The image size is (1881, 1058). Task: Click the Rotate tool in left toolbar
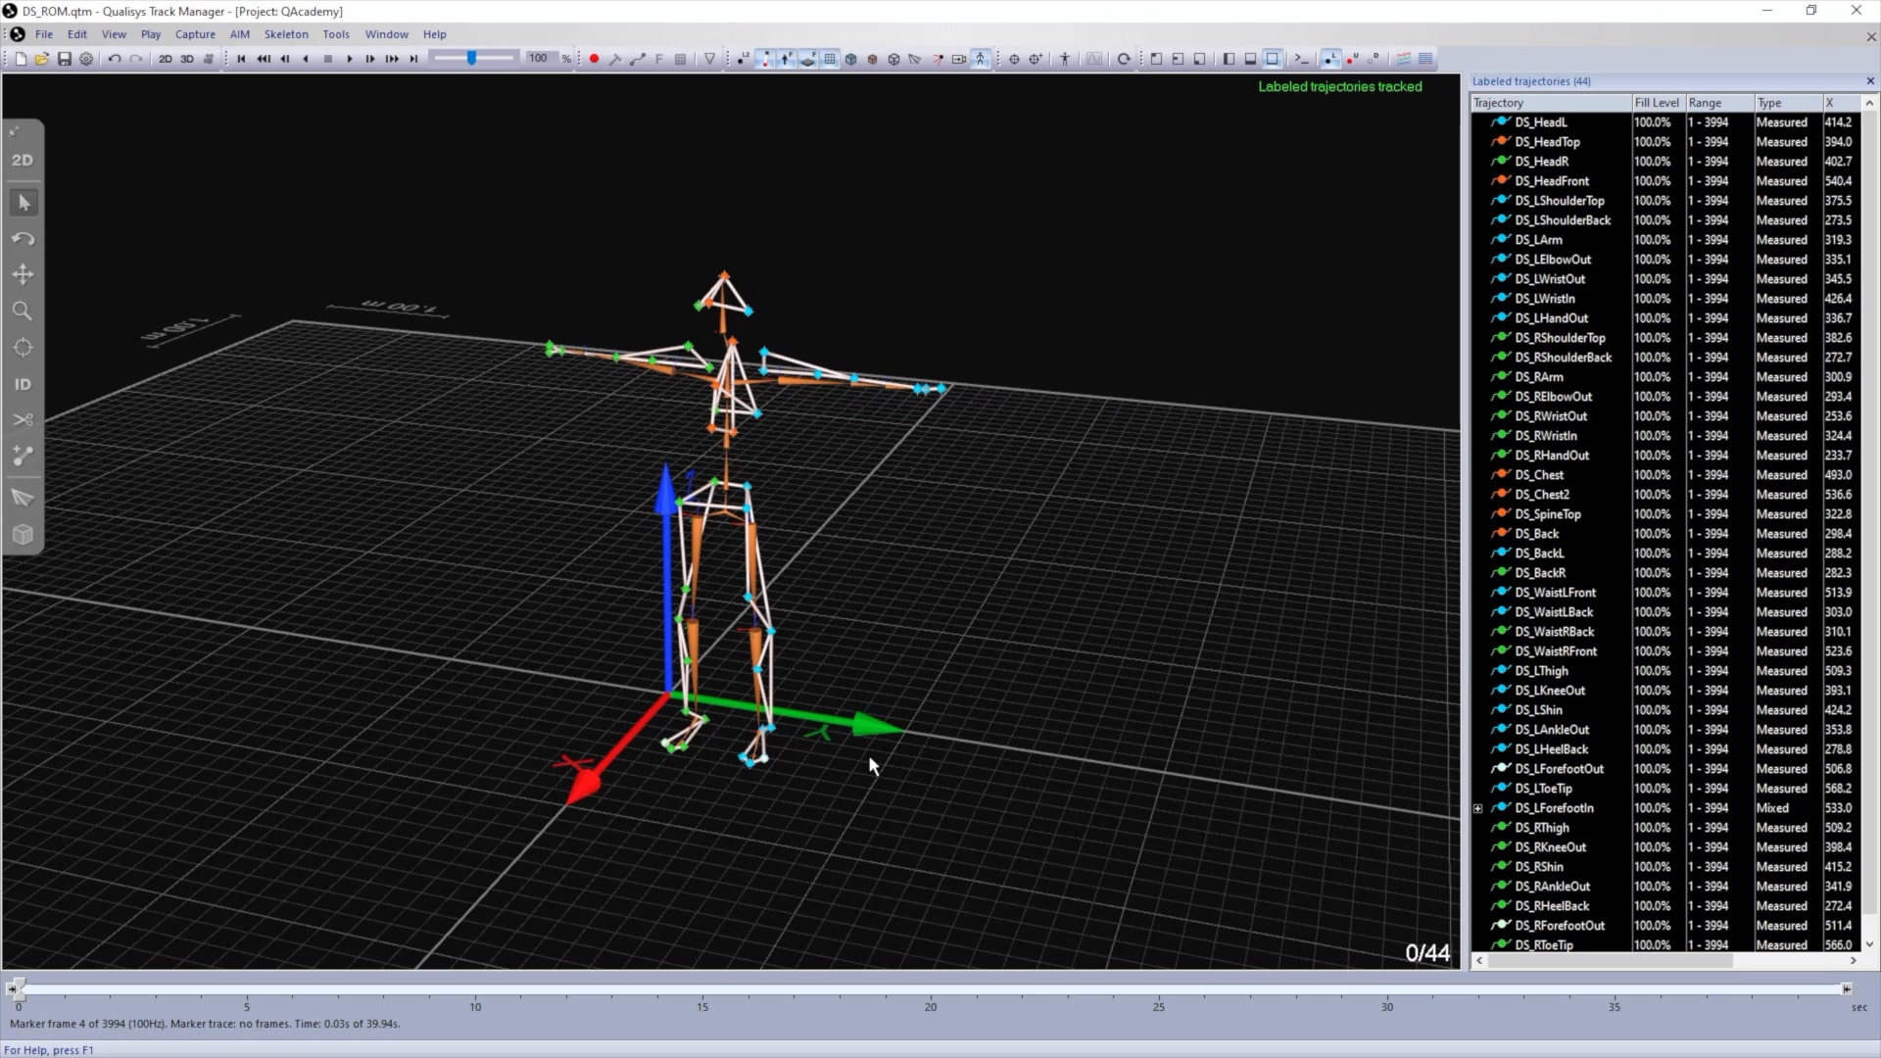click(23, 239)
